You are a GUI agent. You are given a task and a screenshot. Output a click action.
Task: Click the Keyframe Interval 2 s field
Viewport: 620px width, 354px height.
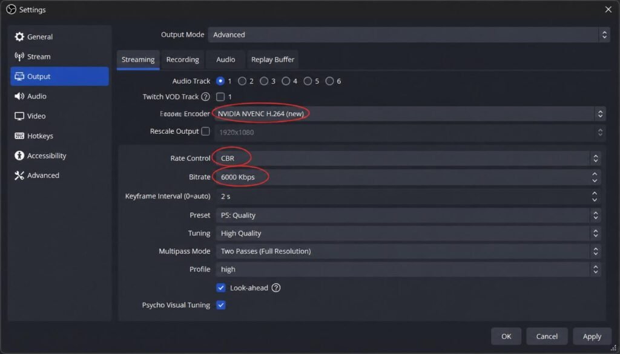click(x=409, y=196)
